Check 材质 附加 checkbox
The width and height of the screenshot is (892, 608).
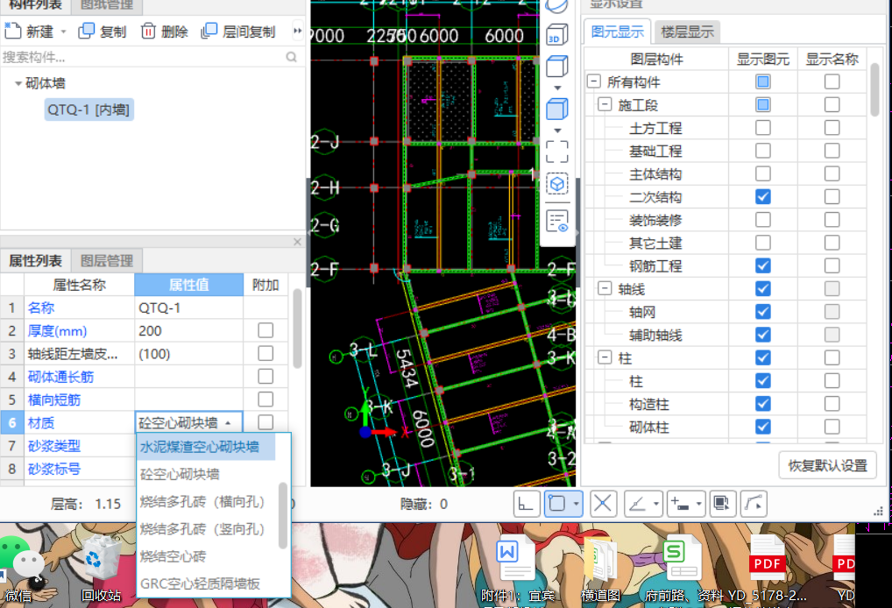pos(265,422)
